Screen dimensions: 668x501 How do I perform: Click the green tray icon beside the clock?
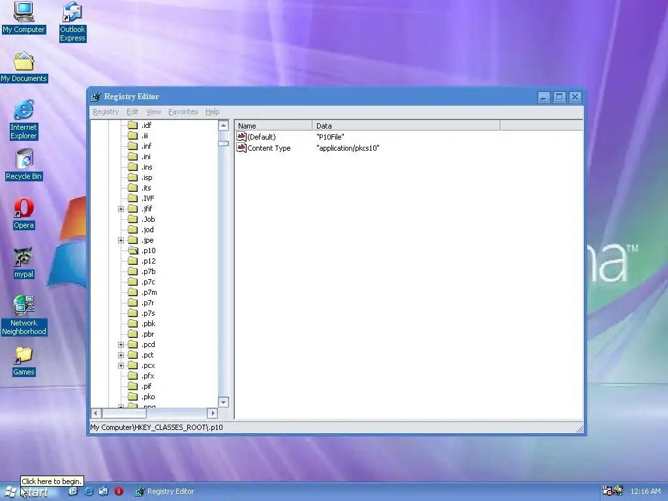click(x=618, y=491)
